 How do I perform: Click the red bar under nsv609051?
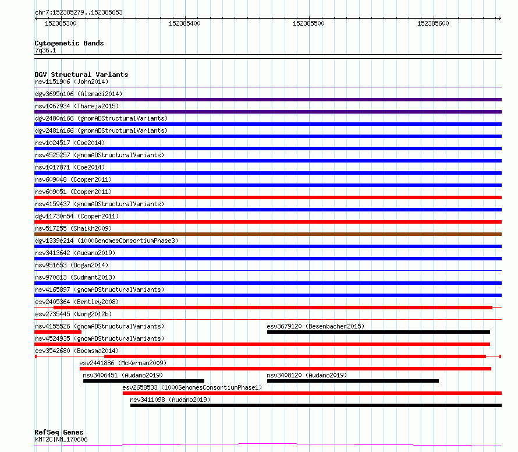pos(268,197)
